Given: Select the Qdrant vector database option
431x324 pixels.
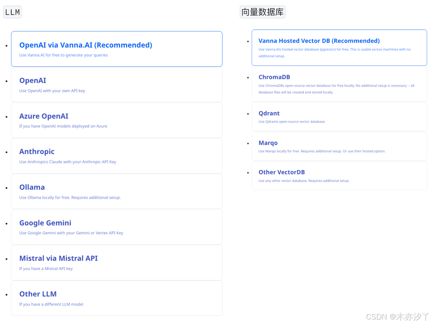Looking at the screenshot, I should point(339,117).
